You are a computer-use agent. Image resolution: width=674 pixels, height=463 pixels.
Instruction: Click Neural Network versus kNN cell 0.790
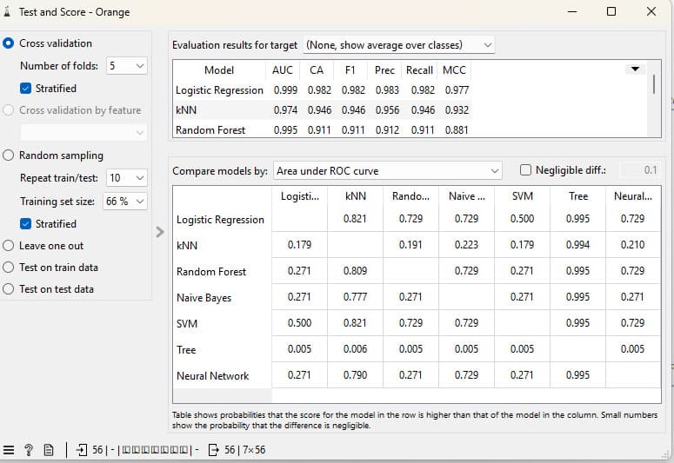point(355,375)
